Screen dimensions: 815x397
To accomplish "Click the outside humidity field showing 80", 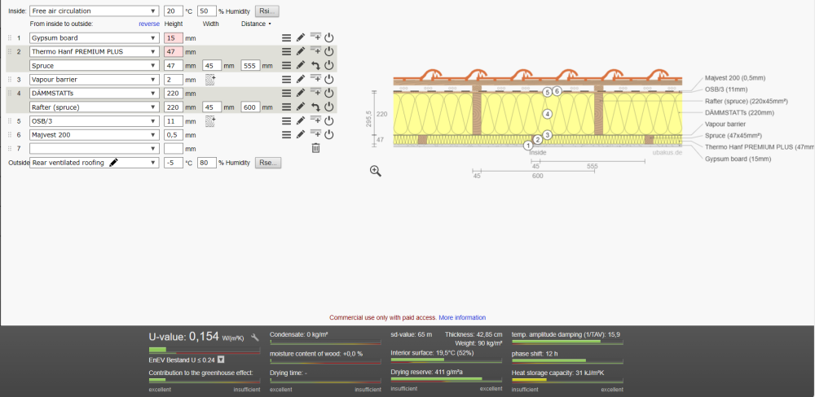I will [x=207, y=163].
